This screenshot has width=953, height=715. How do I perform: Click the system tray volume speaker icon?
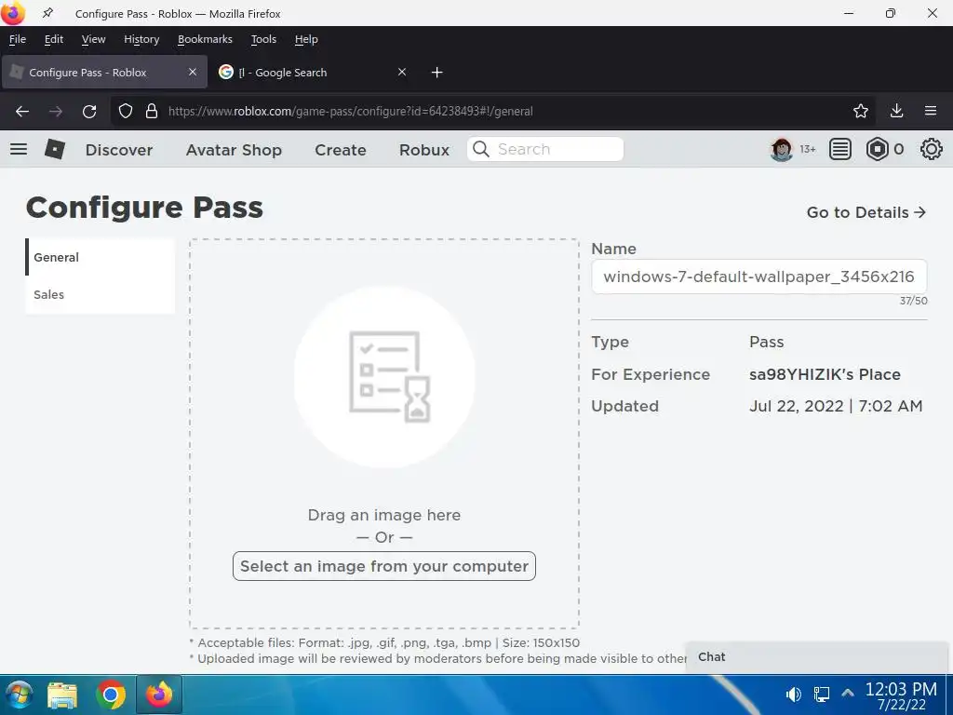(x=793, y=695)
